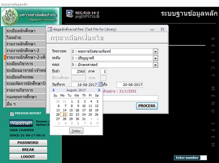Toggle the PREVIEW REPORT checkbox
219x163 pixels.
point(12,114)
